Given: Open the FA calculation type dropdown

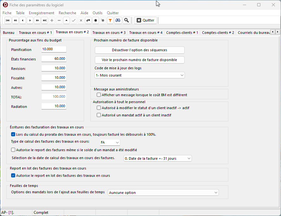Looking at the screenshot, I should 110,142.
